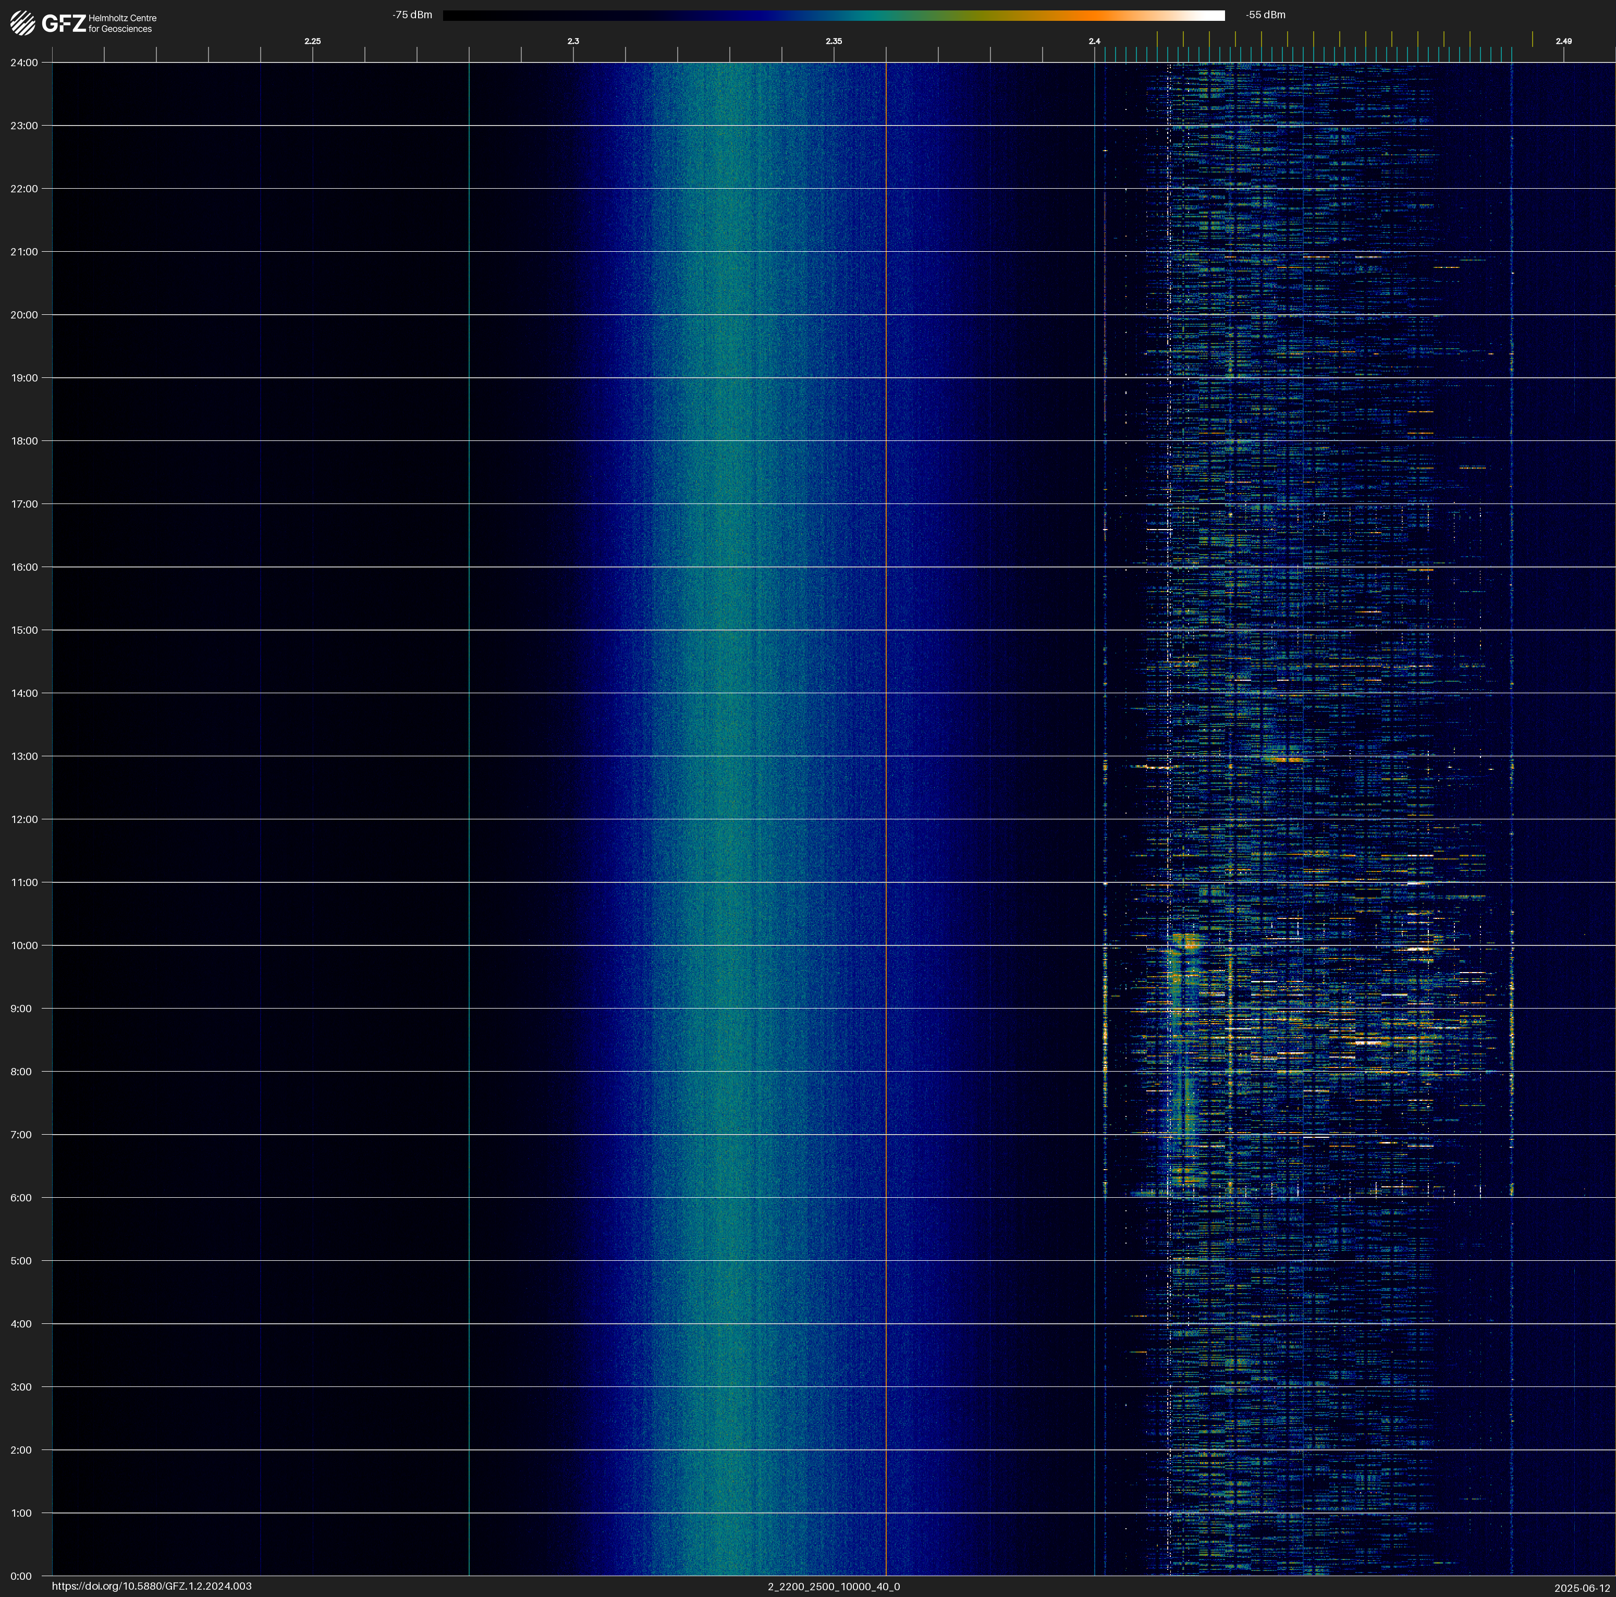Click the 2.3 frequency axis label

click(573, 41)
